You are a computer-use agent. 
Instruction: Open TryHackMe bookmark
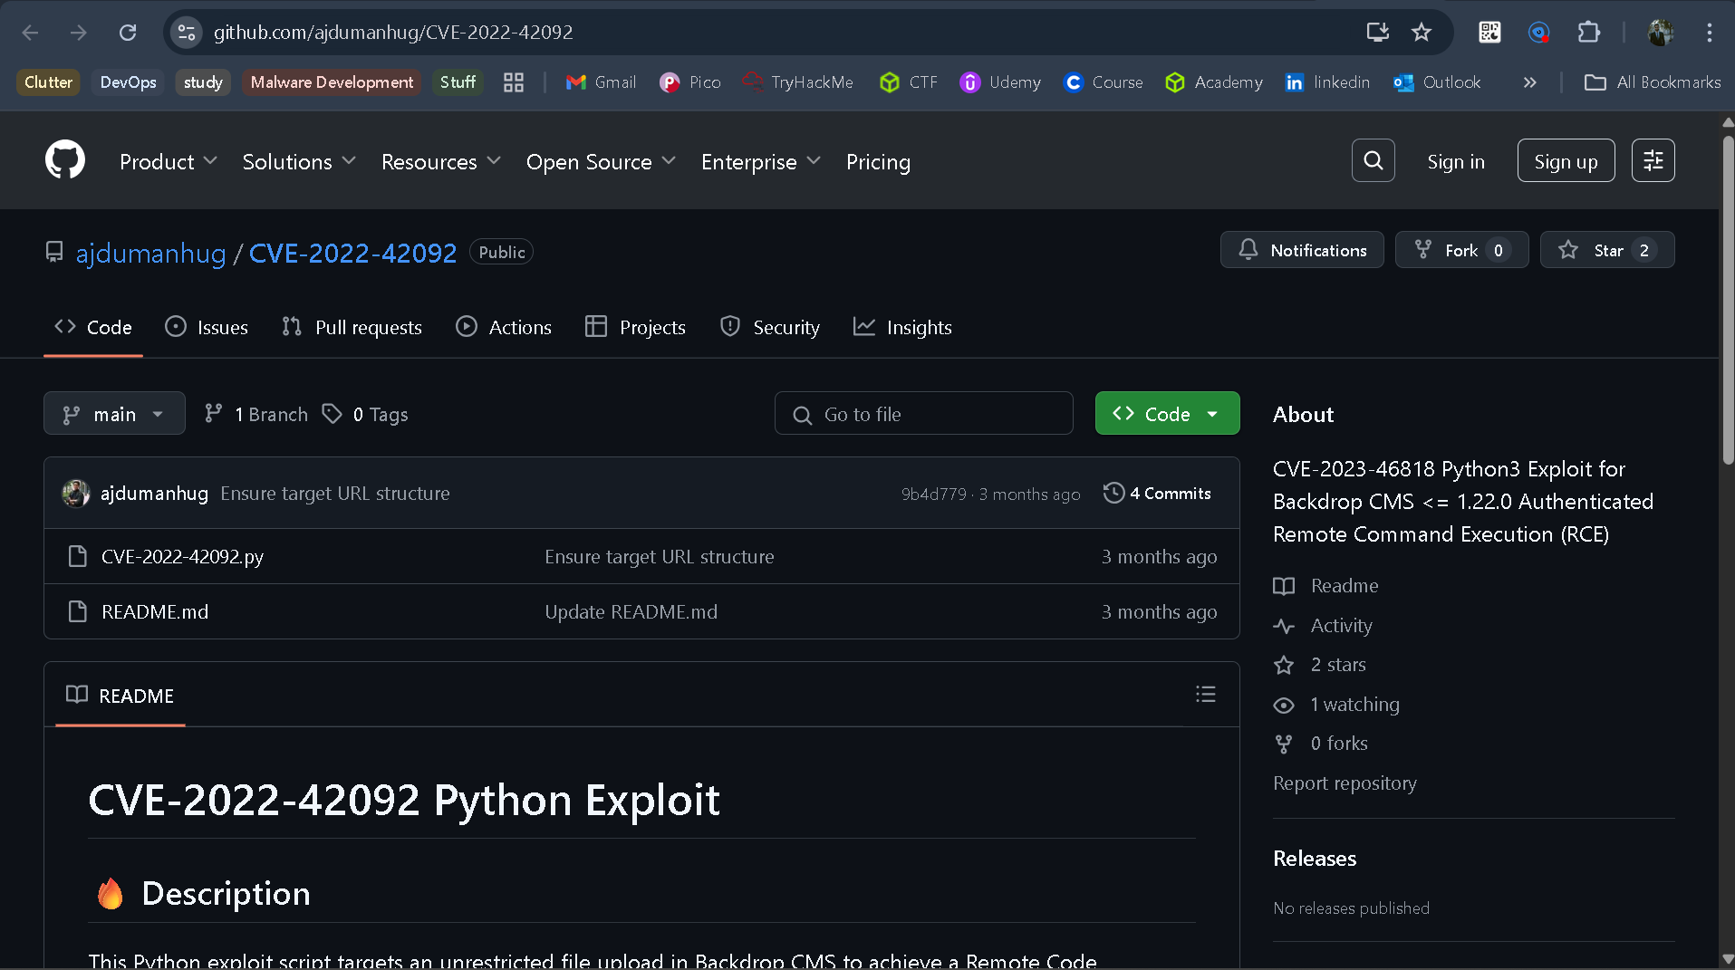click(798, 82)
